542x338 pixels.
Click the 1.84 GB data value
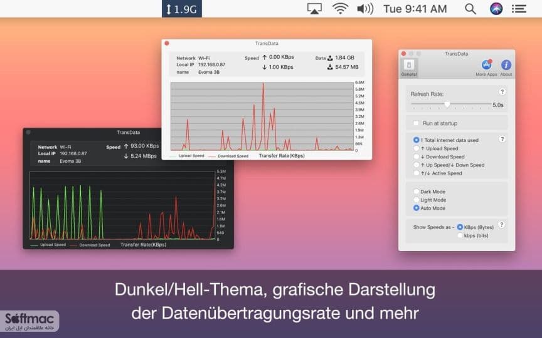[x=344, y=58]
